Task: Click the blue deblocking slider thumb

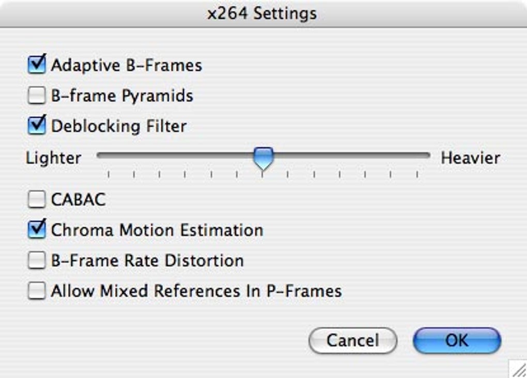Action: point(263,158)
